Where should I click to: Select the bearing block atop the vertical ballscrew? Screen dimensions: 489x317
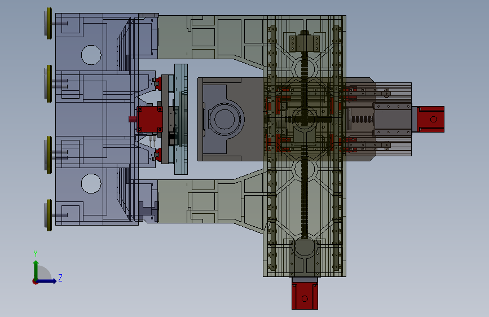[x=305, y=43]
